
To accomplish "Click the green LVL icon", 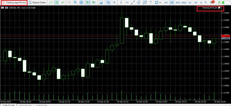I will pyautogui.click(x=219, y=3).
